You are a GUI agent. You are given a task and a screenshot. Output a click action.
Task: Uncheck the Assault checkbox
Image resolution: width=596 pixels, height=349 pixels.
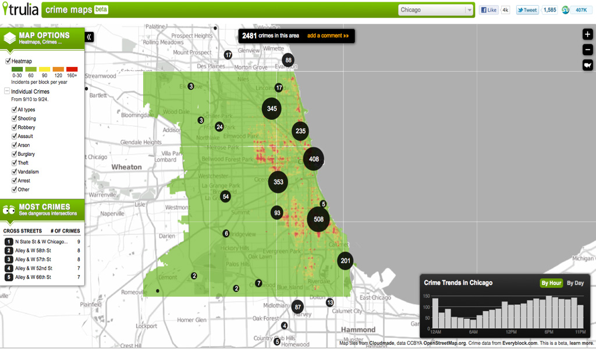pyautogui.click(x=14, y=136)
